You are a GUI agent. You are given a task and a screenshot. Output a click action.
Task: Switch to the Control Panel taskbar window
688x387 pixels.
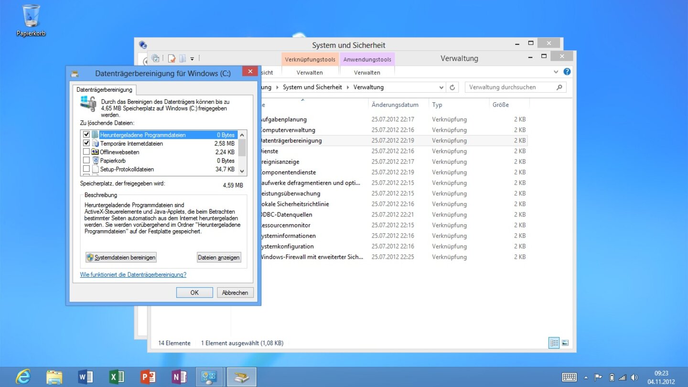(210, 377)
